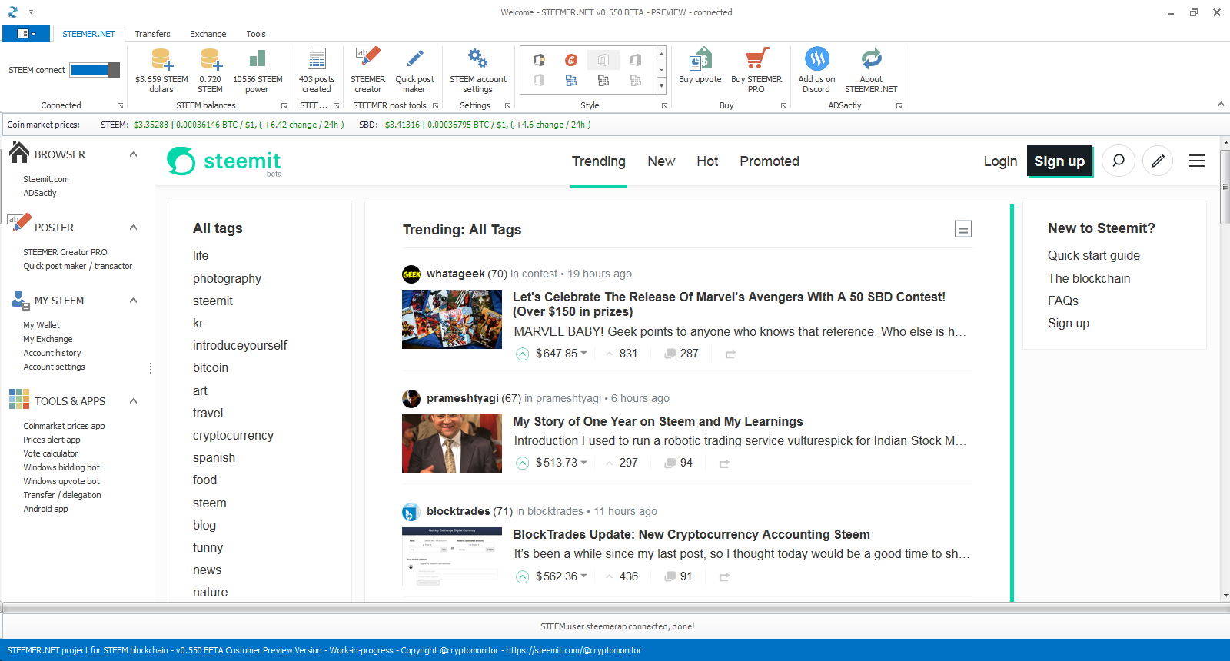Open Steemit.com in BROWSER sidebar

[46, 179]
